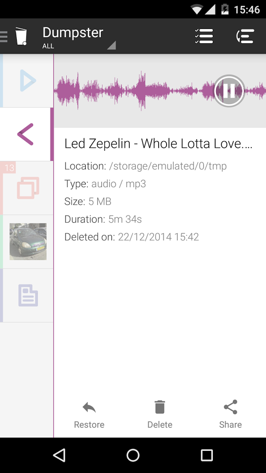Select the document file item
266x473 pixels.
click(x=27, y=295)
